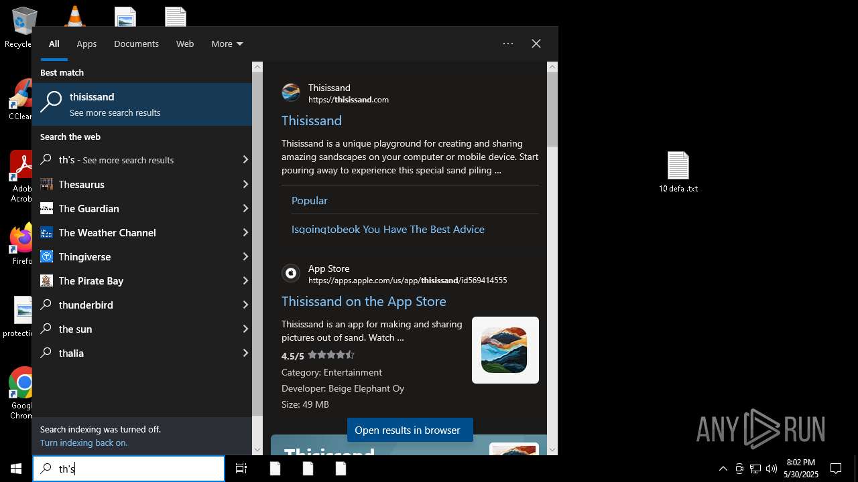
Task: Click Turn indexing back on link
Action: tap(84, 443)
